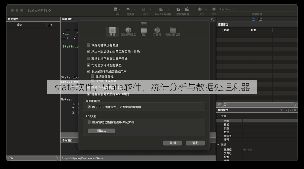Select the 类型 row in properties

(x=257, y=128)
